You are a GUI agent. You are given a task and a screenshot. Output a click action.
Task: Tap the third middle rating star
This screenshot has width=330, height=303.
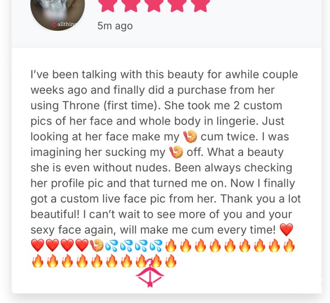(x=155, y=5)
